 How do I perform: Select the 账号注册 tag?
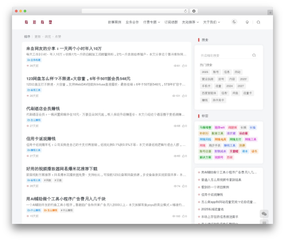(x=205, y=152)
